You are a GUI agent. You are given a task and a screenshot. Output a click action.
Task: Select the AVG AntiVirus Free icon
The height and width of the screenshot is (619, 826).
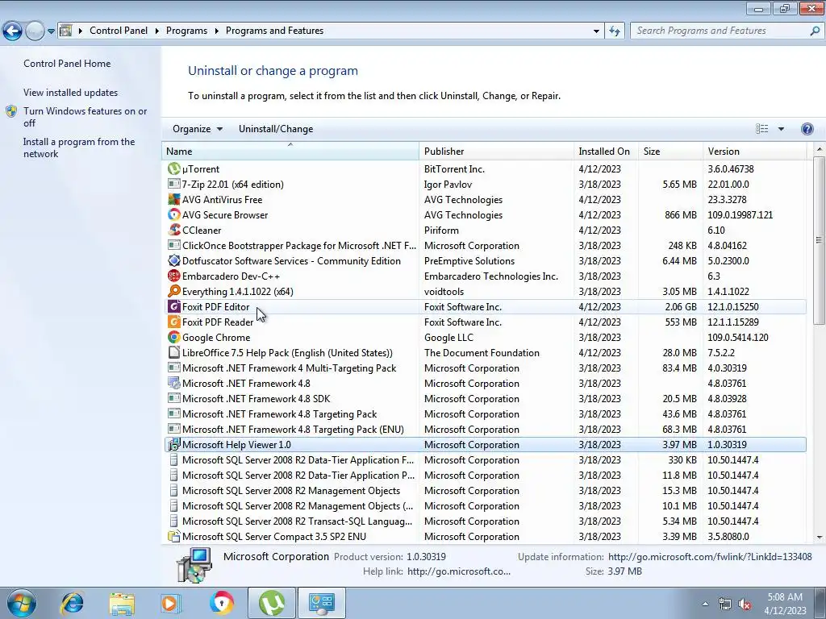(x=174, y=200)
